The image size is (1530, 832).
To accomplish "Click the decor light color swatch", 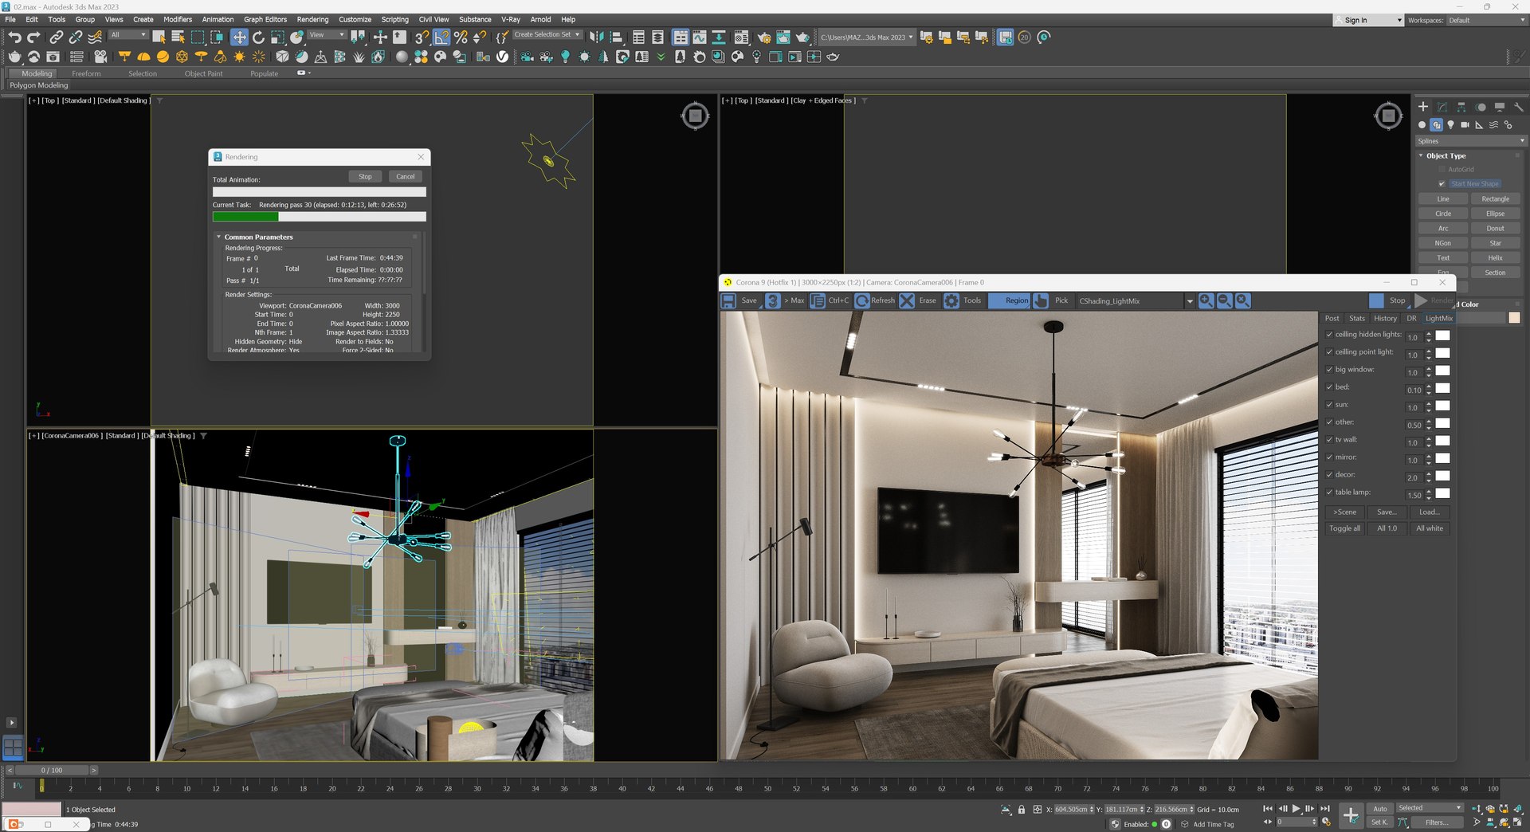I will pyautogui.click(x=1442, y=476).
